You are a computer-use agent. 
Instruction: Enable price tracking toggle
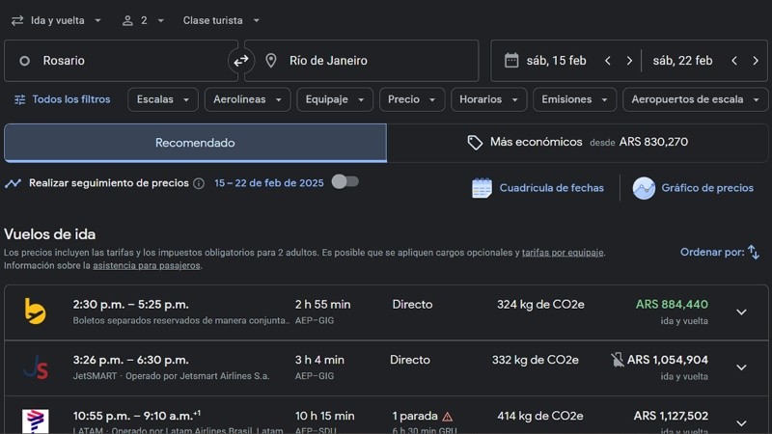click(x=345, y=181)
